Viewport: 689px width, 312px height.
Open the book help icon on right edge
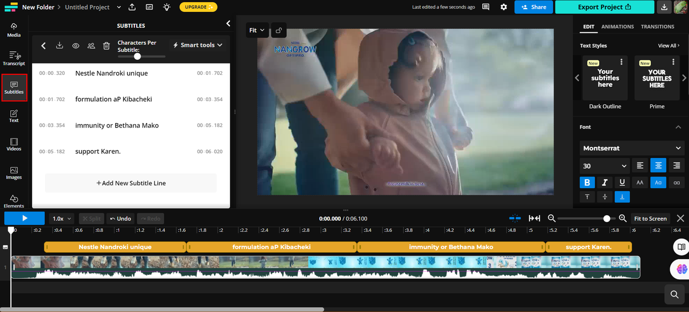click(681, 247)
